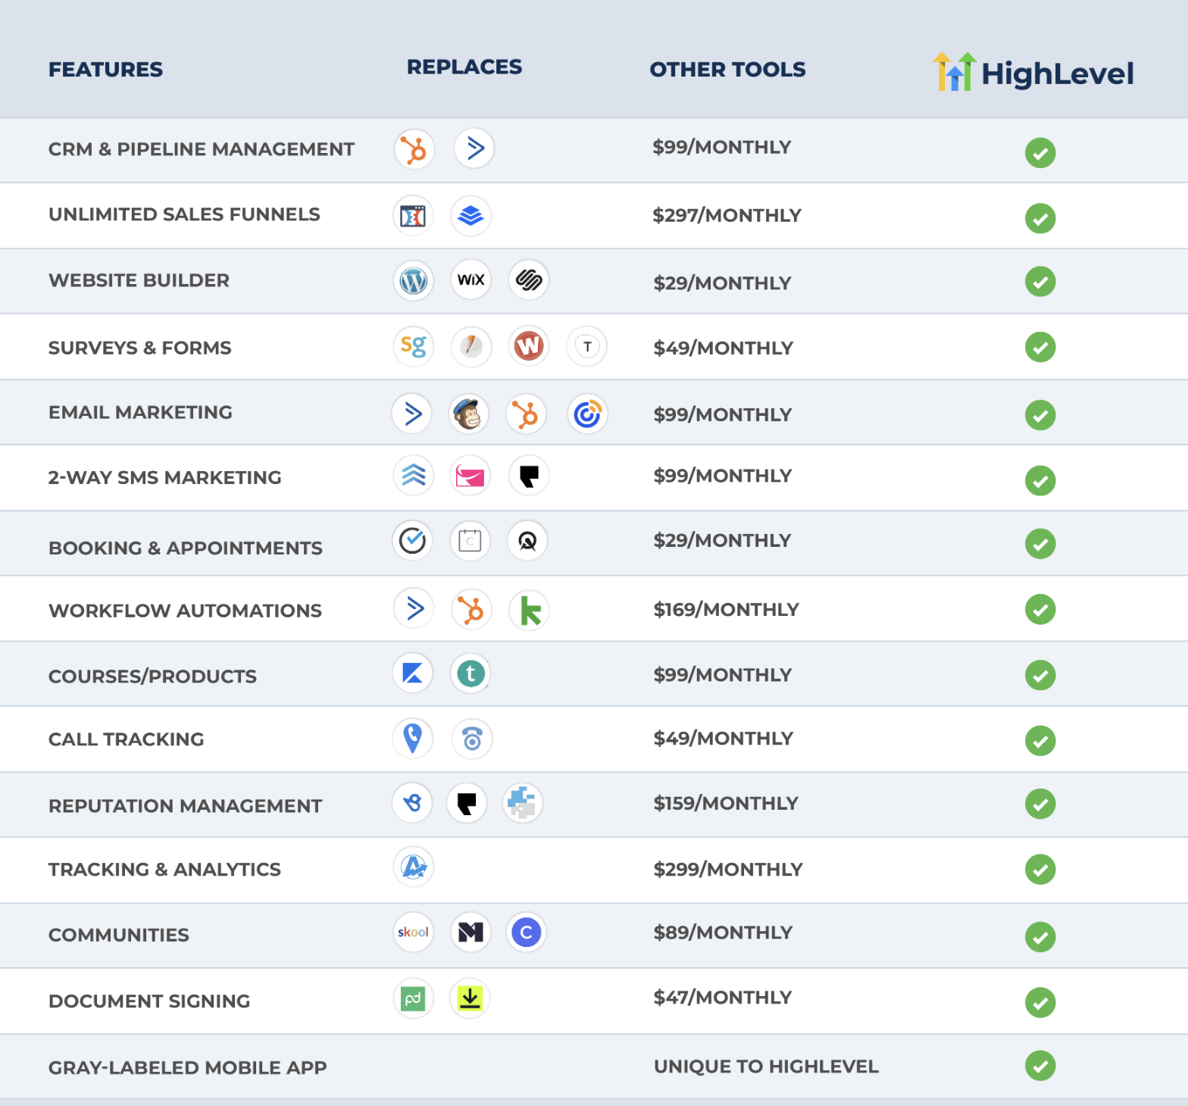Click the PandaDoc icon in Document Signing row
1188x1106 pixels.
[x=414, y=998]
